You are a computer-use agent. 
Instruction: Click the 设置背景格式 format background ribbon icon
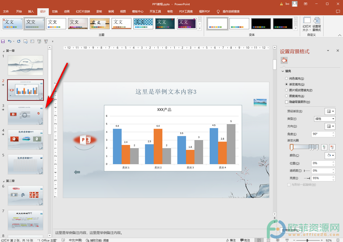coord(317,24)
